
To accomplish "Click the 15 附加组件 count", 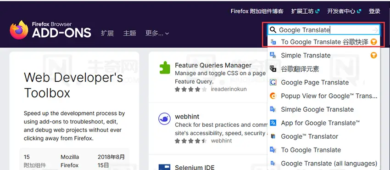I will click(x=35, y=161).
